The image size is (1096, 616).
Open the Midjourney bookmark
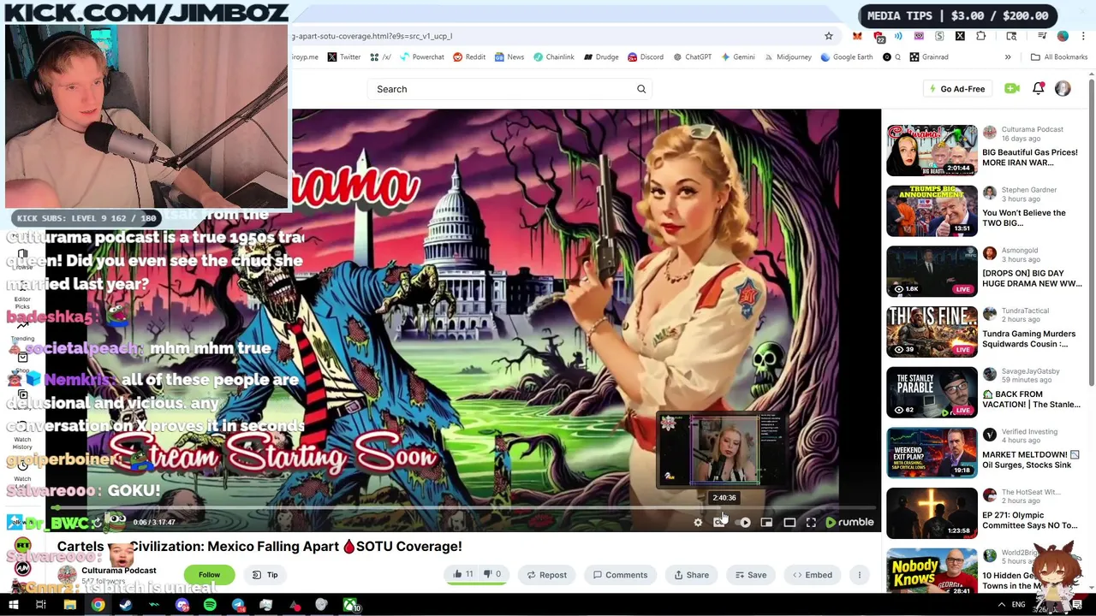[x=787, y=57]
